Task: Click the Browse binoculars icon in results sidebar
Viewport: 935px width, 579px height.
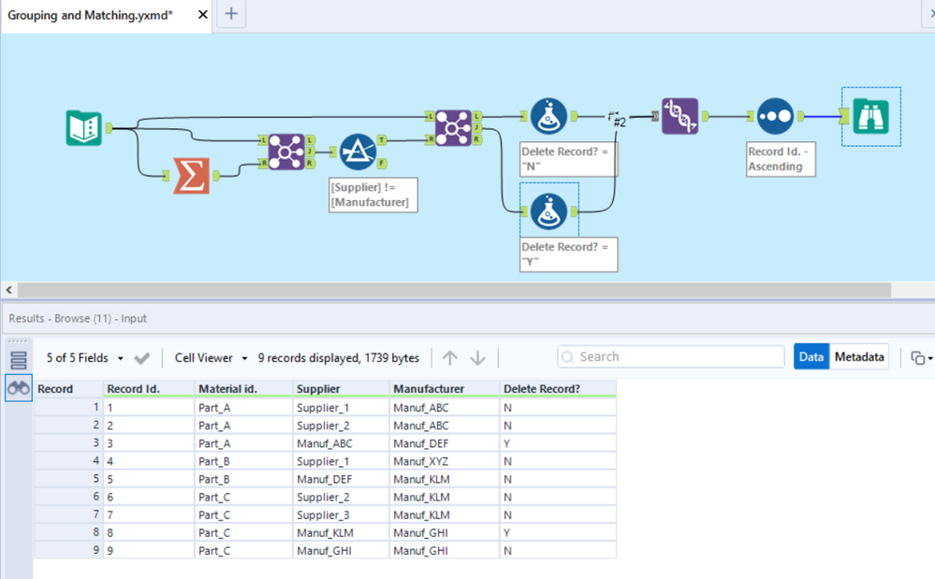Action: (18, 388)
